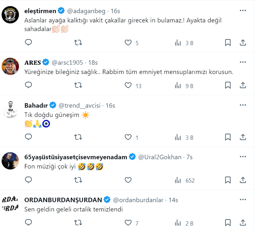Open more options for eleştirmen's tweet

coord(242,10)
